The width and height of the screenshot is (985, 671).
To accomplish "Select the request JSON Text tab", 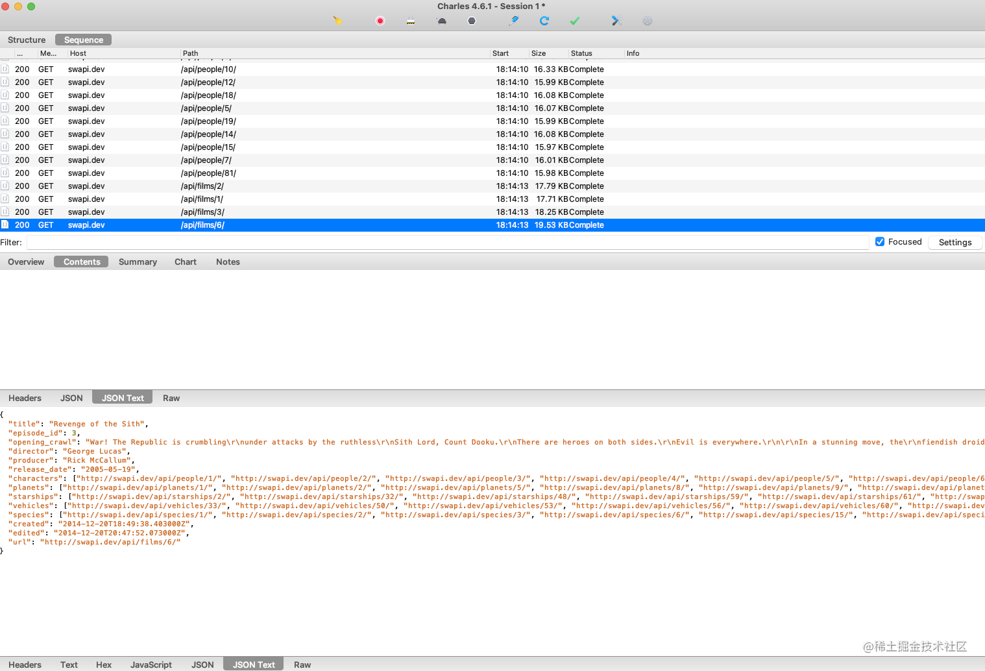I will point(123,398).
